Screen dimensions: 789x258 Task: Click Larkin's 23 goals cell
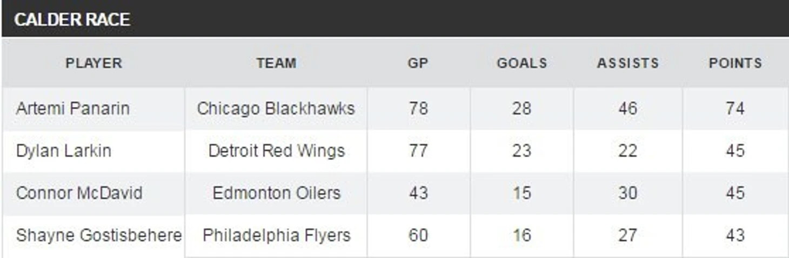point(521,151)
